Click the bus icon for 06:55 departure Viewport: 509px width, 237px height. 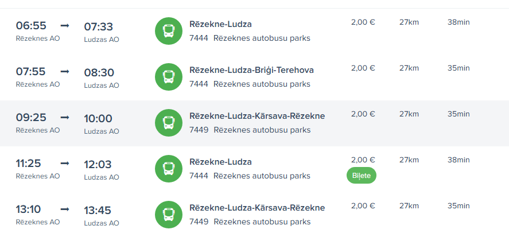(x=169, y=31)
